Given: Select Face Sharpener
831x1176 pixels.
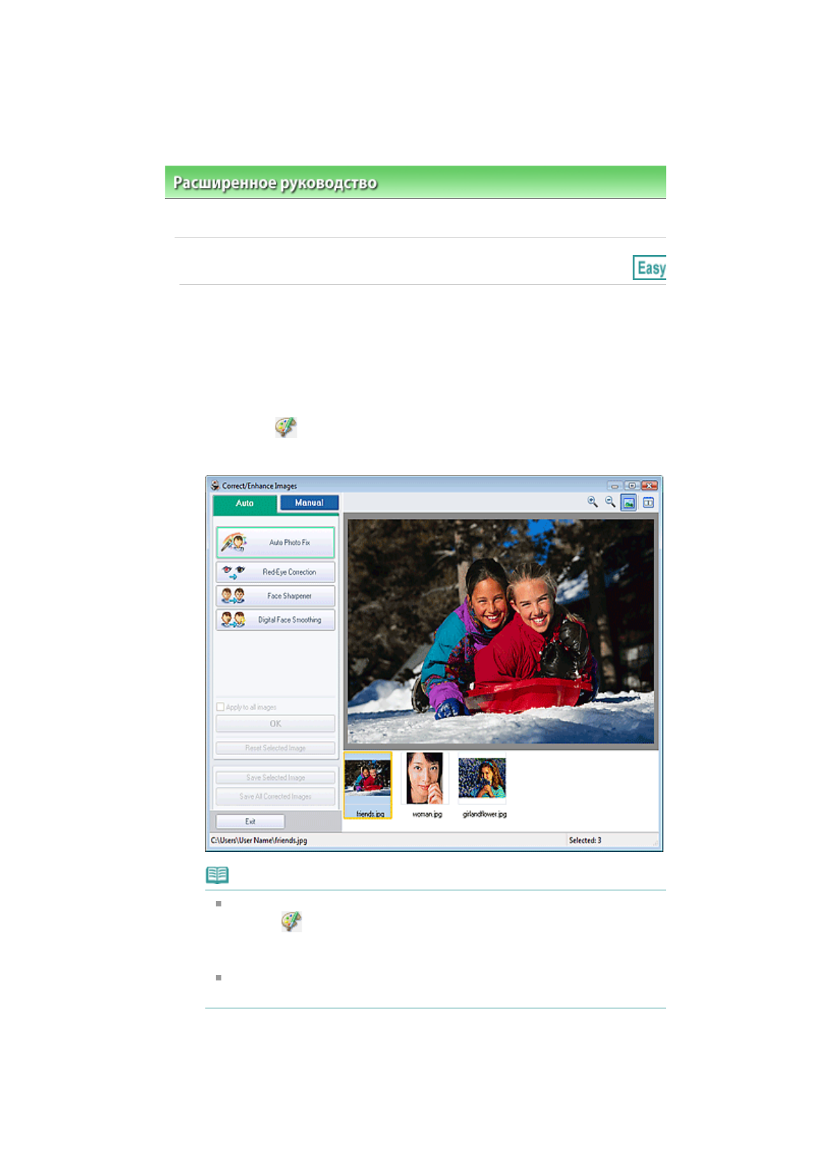Looking at the screenshot, I should pyautogui.click(x=275, y=596).
